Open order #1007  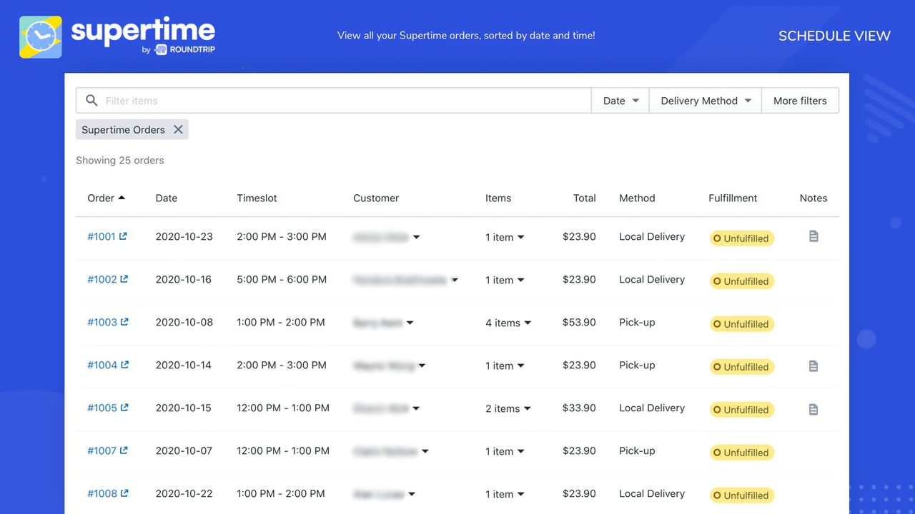click(102, 450)
